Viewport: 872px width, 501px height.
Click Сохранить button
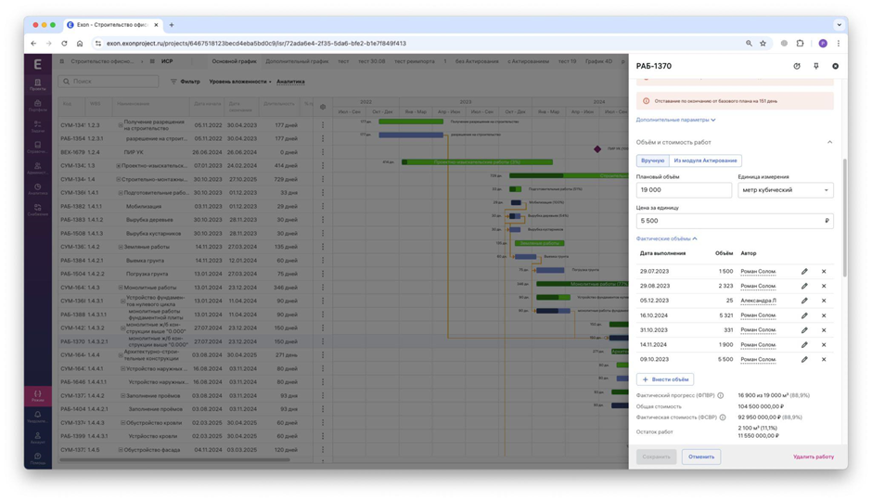(656, 457)
